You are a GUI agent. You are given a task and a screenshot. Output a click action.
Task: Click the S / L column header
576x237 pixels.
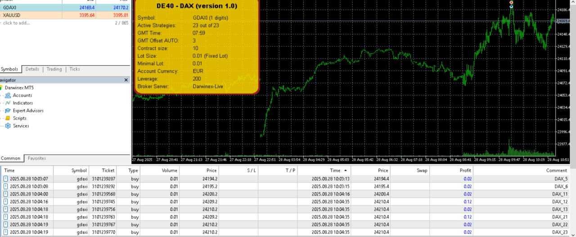238,170
